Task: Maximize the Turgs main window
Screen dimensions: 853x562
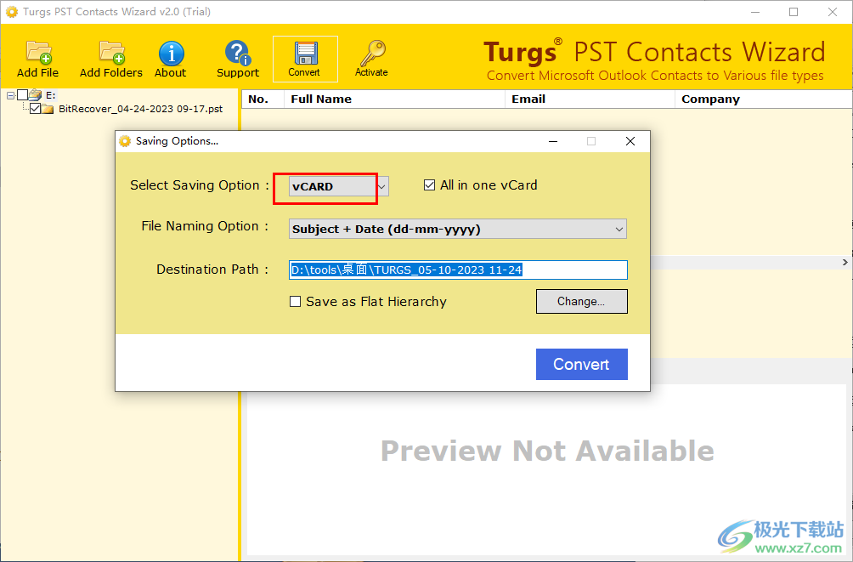Action: pos(794,12)
